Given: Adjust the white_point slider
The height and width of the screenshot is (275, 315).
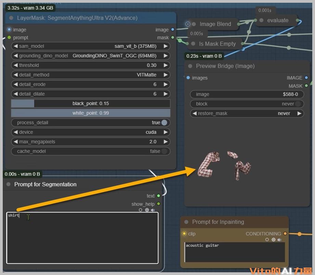Looking at the screenshot, I should (91, 113).
